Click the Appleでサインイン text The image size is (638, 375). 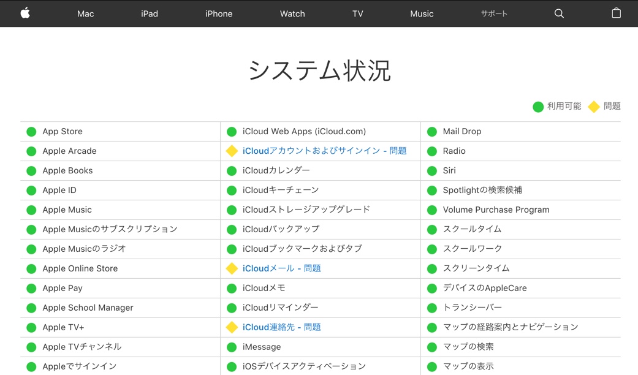79,366
